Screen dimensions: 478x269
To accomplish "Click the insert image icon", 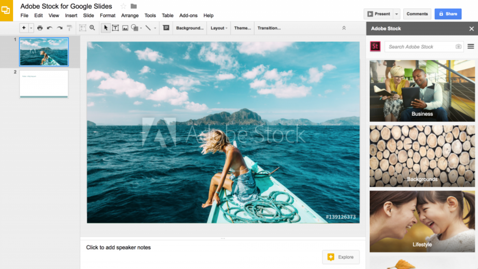I will [125, 28].
